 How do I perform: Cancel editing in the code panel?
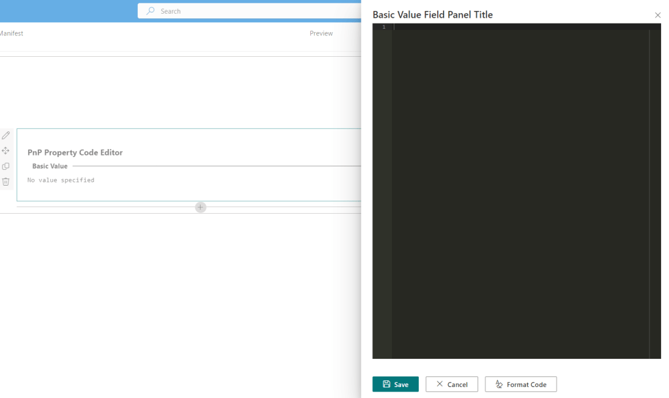451,384
